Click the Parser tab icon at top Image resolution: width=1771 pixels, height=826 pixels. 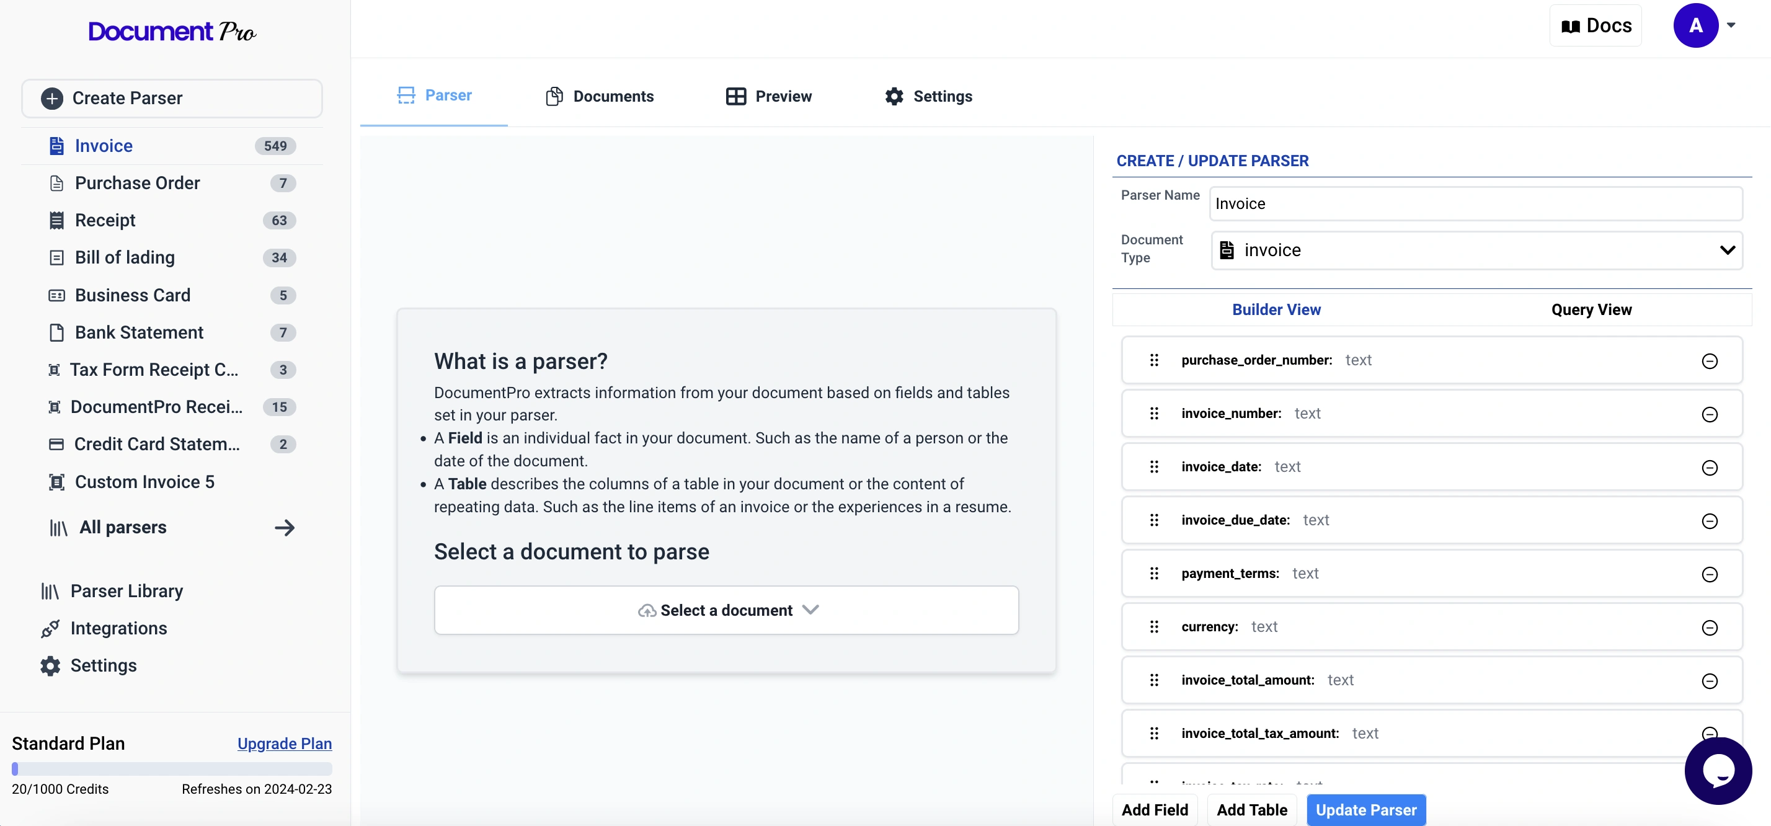(x=407, y=95)
